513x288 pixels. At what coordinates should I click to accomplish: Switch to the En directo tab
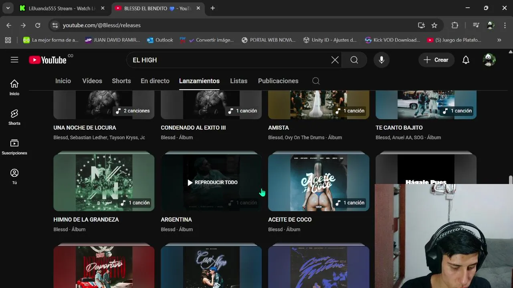tap(155, 81)
